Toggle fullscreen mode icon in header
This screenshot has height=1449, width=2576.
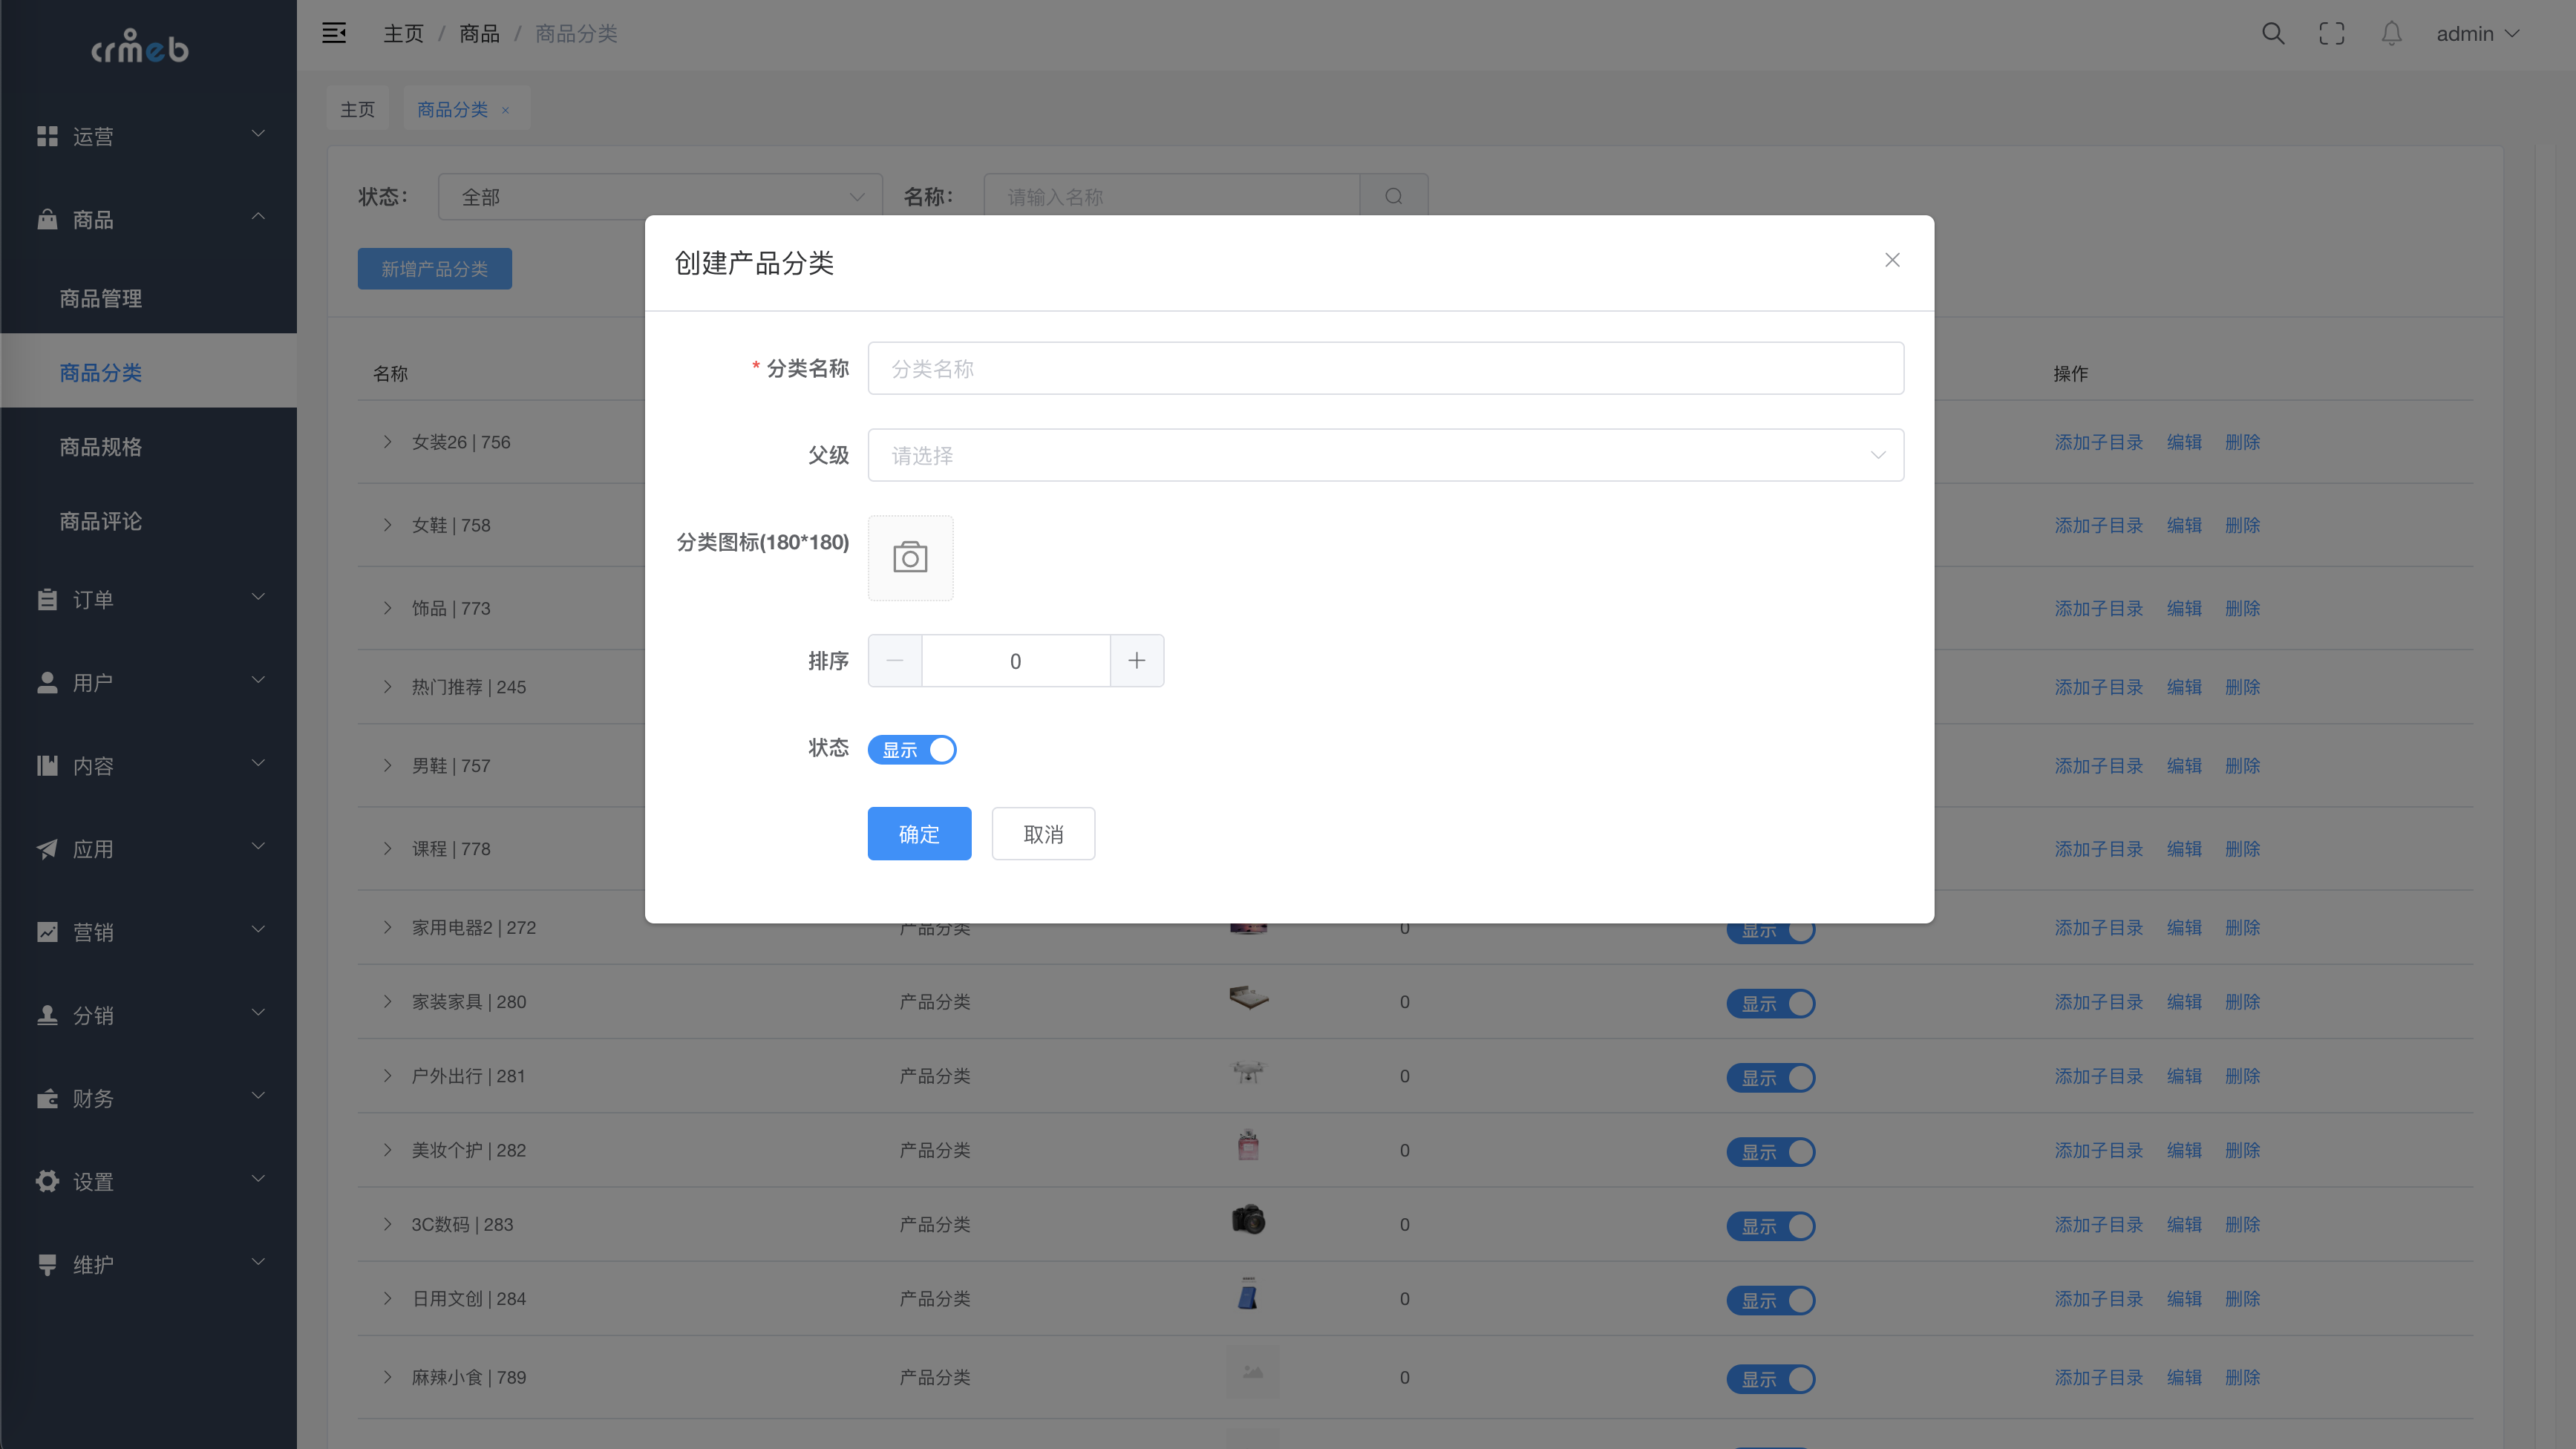2331,34
